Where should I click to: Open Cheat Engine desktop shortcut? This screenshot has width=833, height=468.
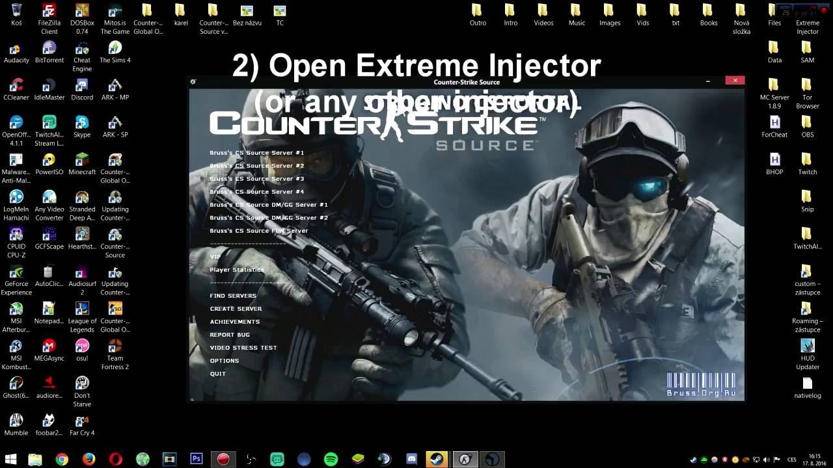(x=82, y=56)
